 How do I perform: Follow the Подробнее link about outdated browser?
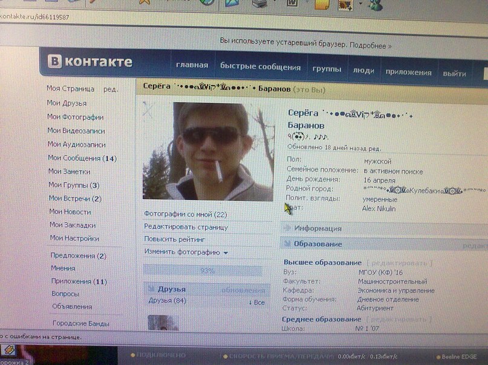click(370, 46)
